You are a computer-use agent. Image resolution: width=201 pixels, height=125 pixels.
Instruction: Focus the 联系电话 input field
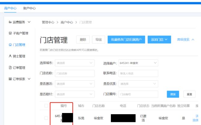(x=138, y=73)
